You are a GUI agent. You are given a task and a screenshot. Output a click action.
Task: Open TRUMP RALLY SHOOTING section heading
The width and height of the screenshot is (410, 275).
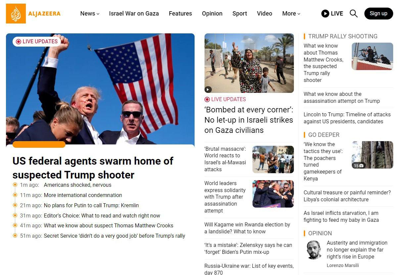(343, 36)
